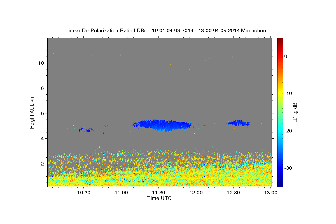Image resolution: width=336 pixels, height=224 pixels.
Task: Click the '11:30' time tick label
Action: [x=159, y=193]
